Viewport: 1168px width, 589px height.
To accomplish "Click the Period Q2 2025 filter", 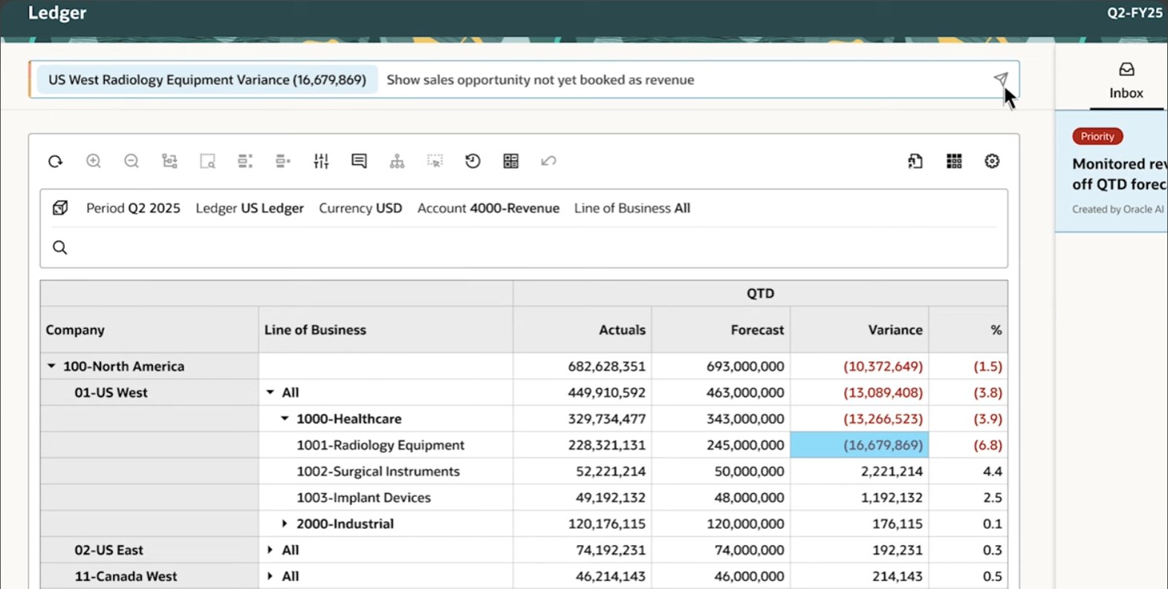I will [133, 209].
